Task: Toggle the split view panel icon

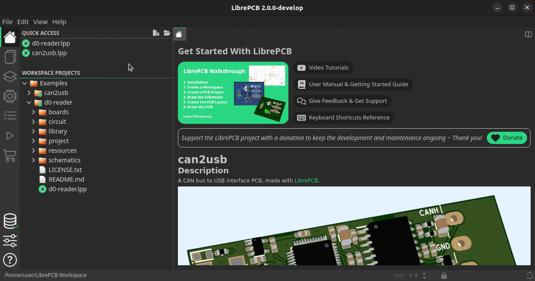Action: [x=528, y=34]
